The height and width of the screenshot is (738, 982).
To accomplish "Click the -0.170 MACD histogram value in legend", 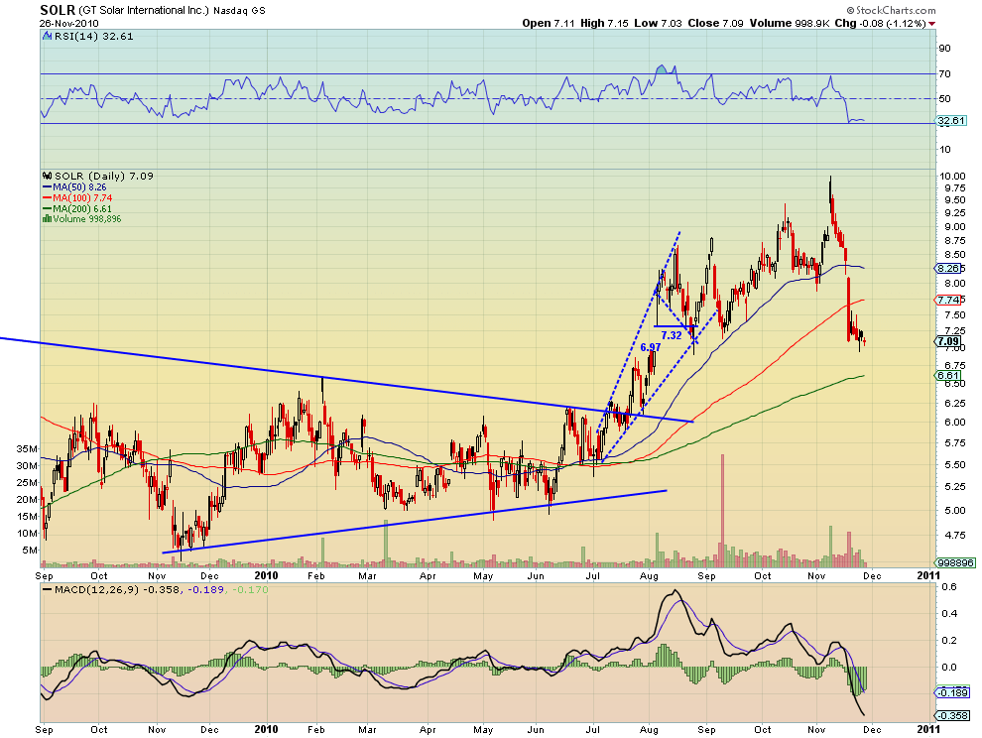I will coord(251,589).
